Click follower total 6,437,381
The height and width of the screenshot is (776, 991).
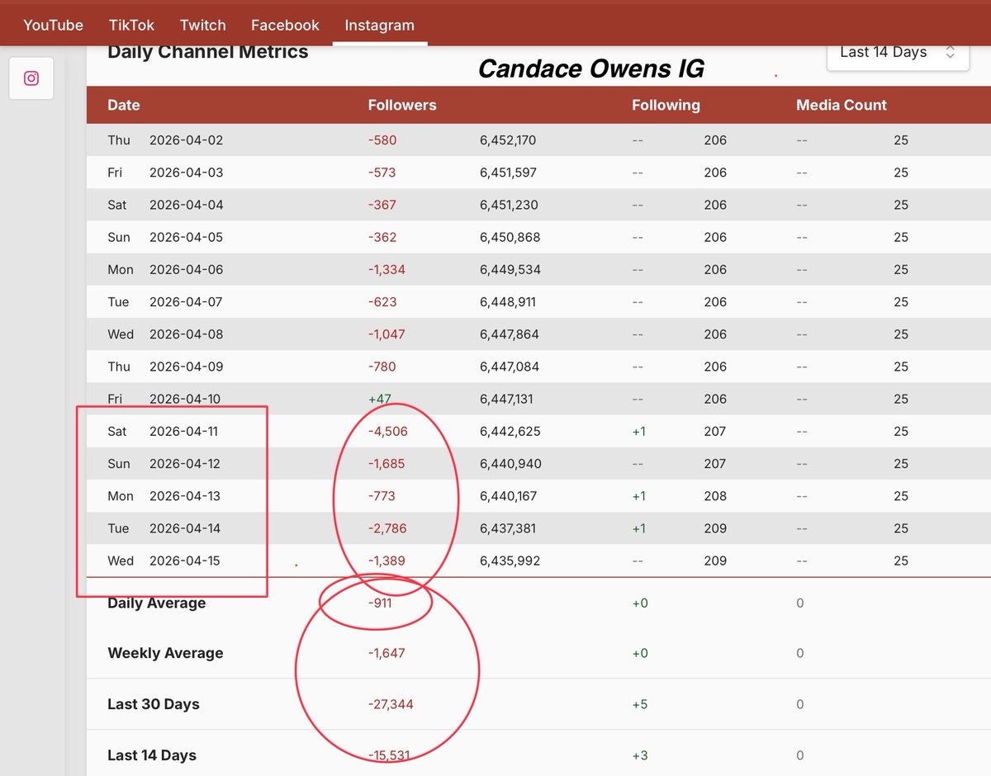(508, 528)
